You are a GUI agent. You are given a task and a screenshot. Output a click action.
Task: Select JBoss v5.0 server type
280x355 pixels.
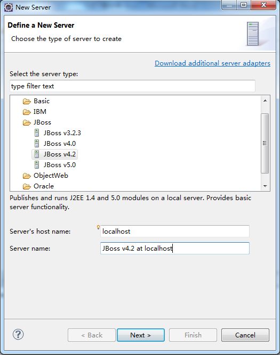[60, 165]
